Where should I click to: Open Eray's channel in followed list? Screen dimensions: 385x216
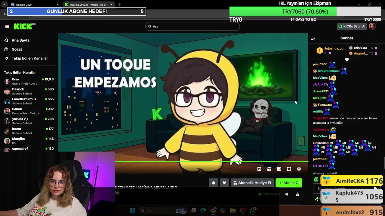coord(29,81)
